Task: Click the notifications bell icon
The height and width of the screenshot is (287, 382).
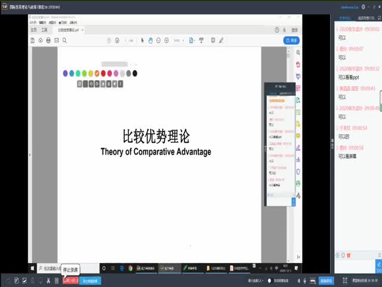Action: (x=285, y=30)
